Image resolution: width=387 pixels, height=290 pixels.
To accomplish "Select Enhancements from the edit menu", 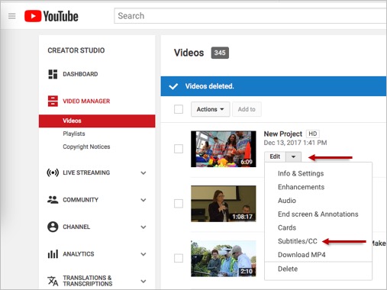I will pyautogui.click(x=301, y=187).
